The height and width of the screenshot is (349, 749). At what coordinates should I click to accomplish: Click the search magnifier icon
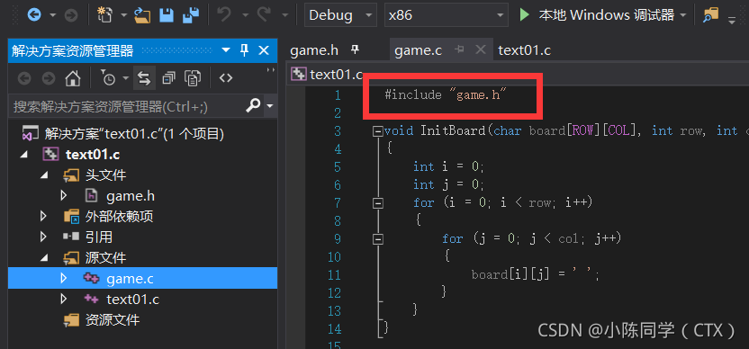pyautogui.click(x=253, y=105)
